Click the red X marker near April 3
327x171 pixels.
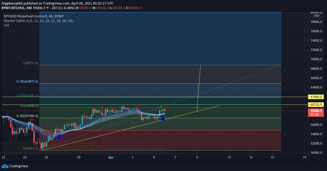point(138,106)
